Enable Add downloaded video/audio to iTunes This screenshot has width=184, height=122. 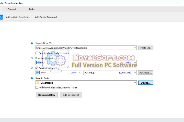[37, 87]
